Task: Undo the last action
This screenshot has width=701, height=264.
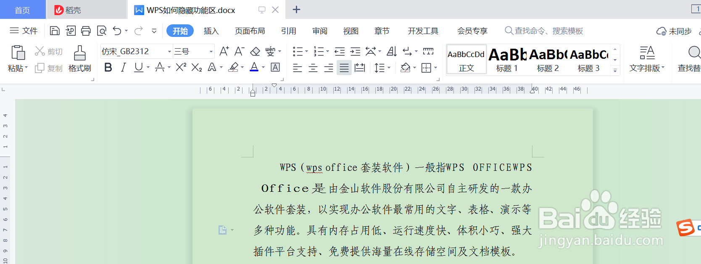Action: (117, 31)
